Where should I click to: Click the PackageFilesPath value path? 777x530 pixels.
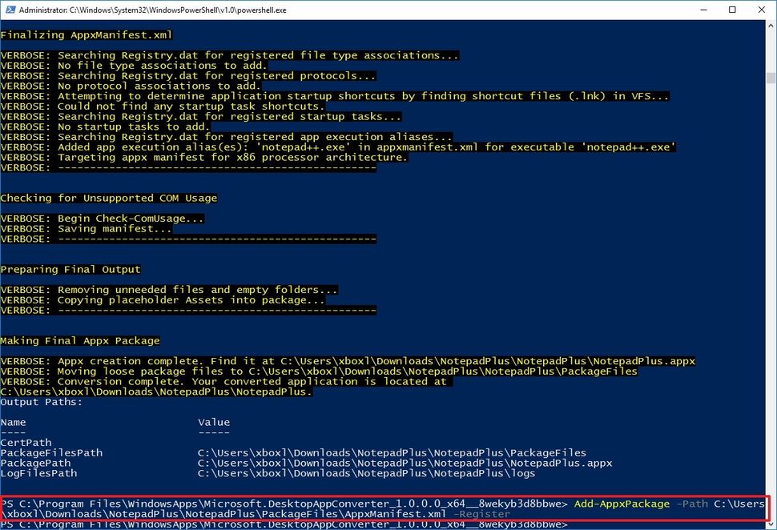coord(393,452)
